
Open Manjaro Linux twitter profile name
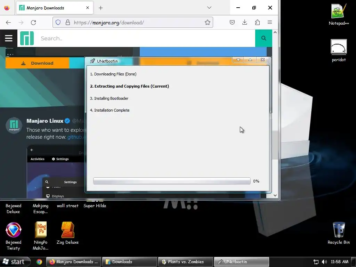(45, 121)
